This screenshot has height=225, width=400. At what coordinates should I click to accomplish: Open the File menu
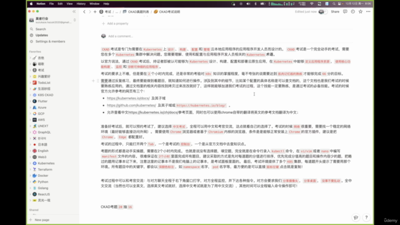51,4
